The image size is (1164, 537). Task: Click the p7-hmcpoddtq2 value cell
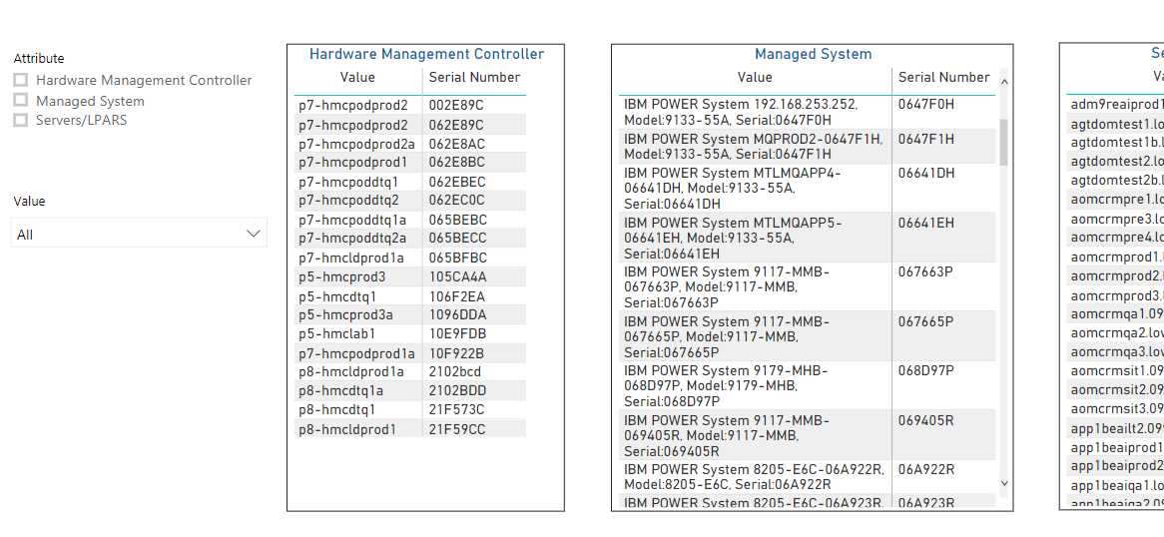click(x=349, y=201)
